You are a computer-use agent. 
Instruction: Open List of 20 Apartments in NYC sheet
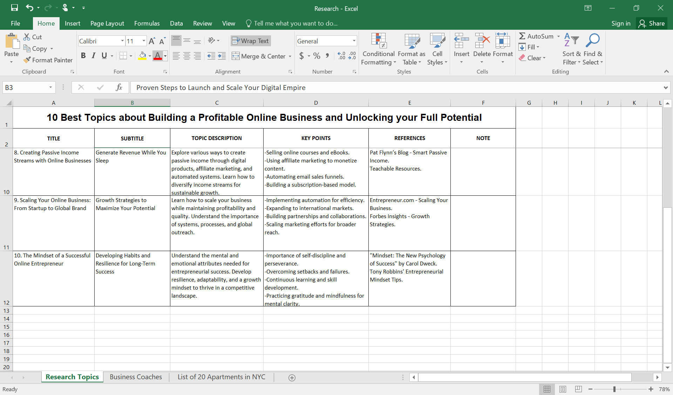(x=222, y=377)
